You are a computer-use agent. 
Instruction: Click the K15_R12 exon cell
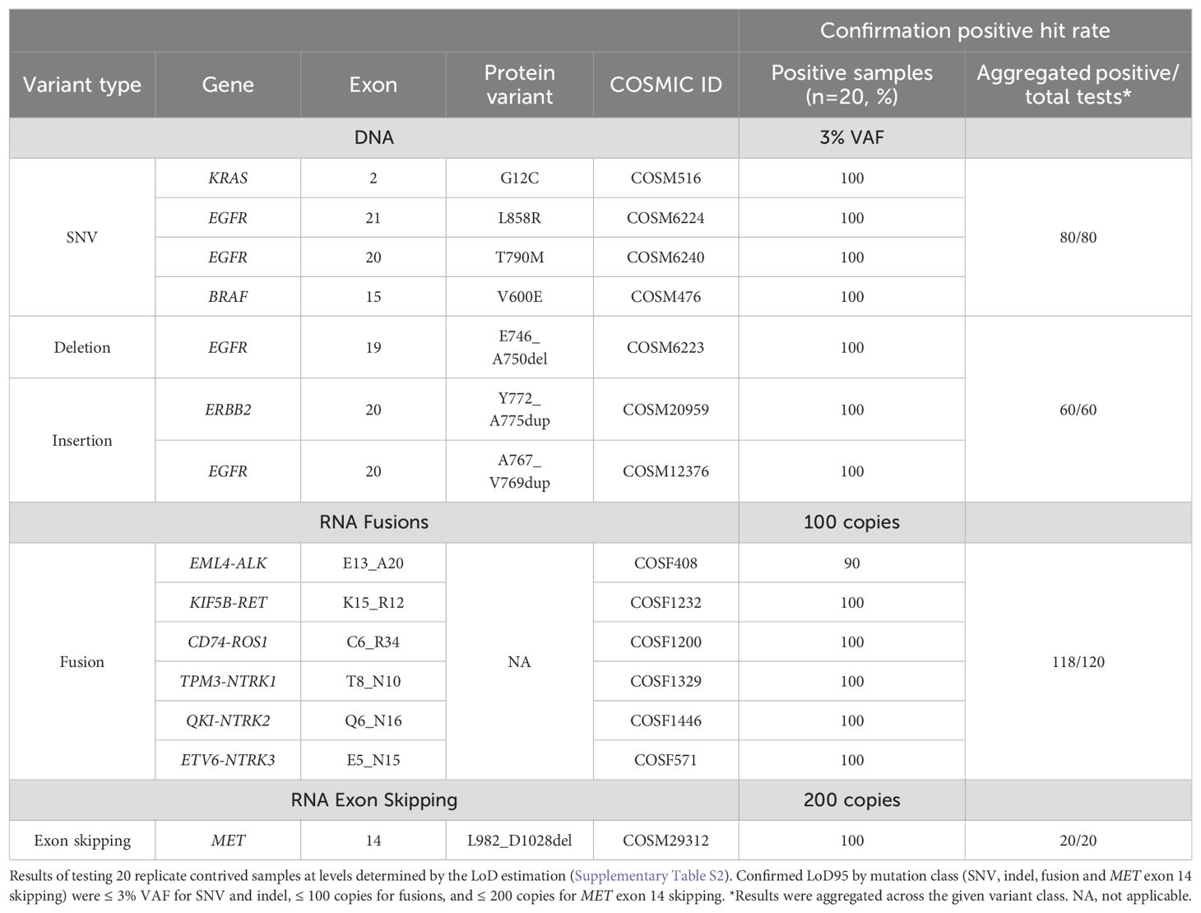tap(373, 602)
